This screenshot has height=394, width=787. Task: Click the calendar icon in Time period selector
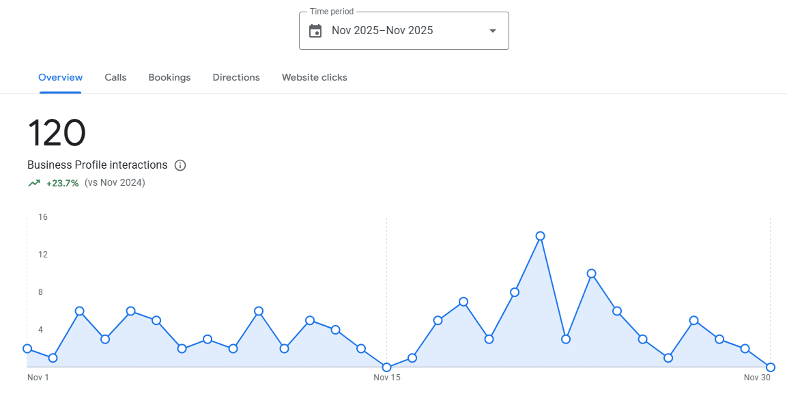pyautogui.click(x=315, y=30)
